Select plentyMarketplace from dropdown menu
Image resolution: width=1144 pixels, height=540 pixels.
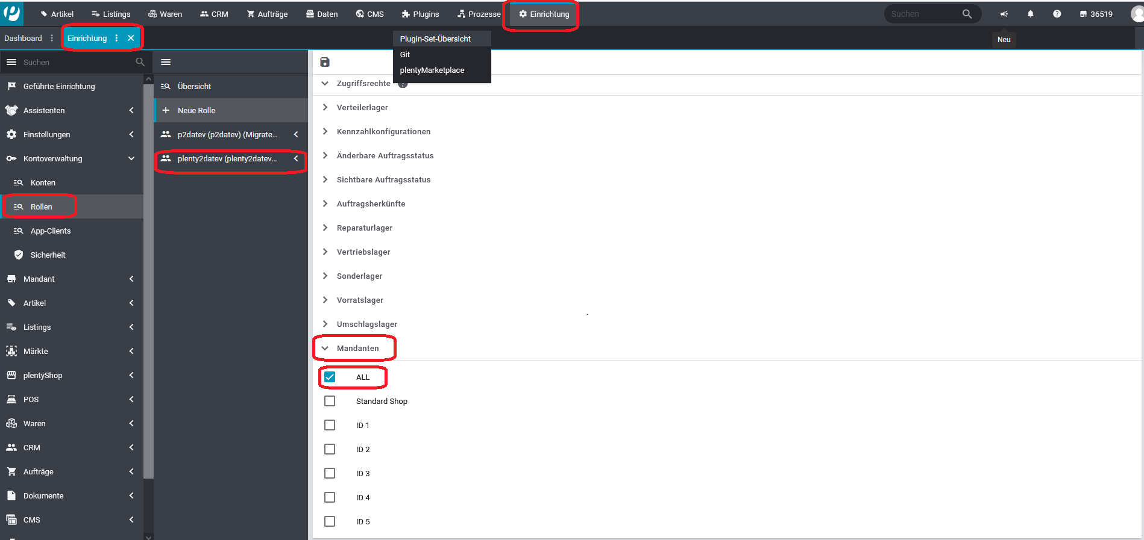click(x=432, y=70)
